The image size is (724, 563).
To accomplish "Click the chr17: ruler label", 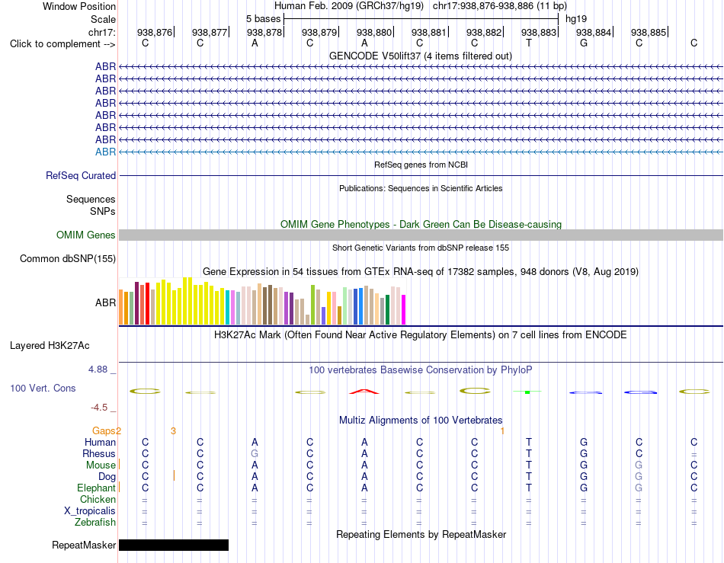I will point(101,32).
